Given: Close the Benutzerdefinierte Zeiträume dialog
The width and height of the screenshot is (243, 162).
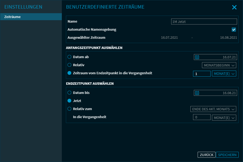Looking at the screenshot, I should pos(234,7).
